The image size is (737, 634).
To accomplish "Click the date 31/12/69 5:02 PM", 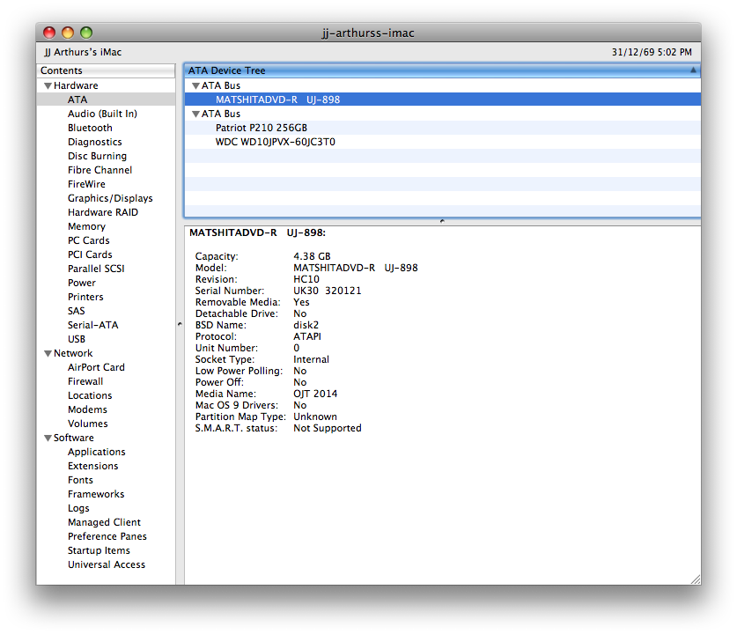I will point(652,52).
